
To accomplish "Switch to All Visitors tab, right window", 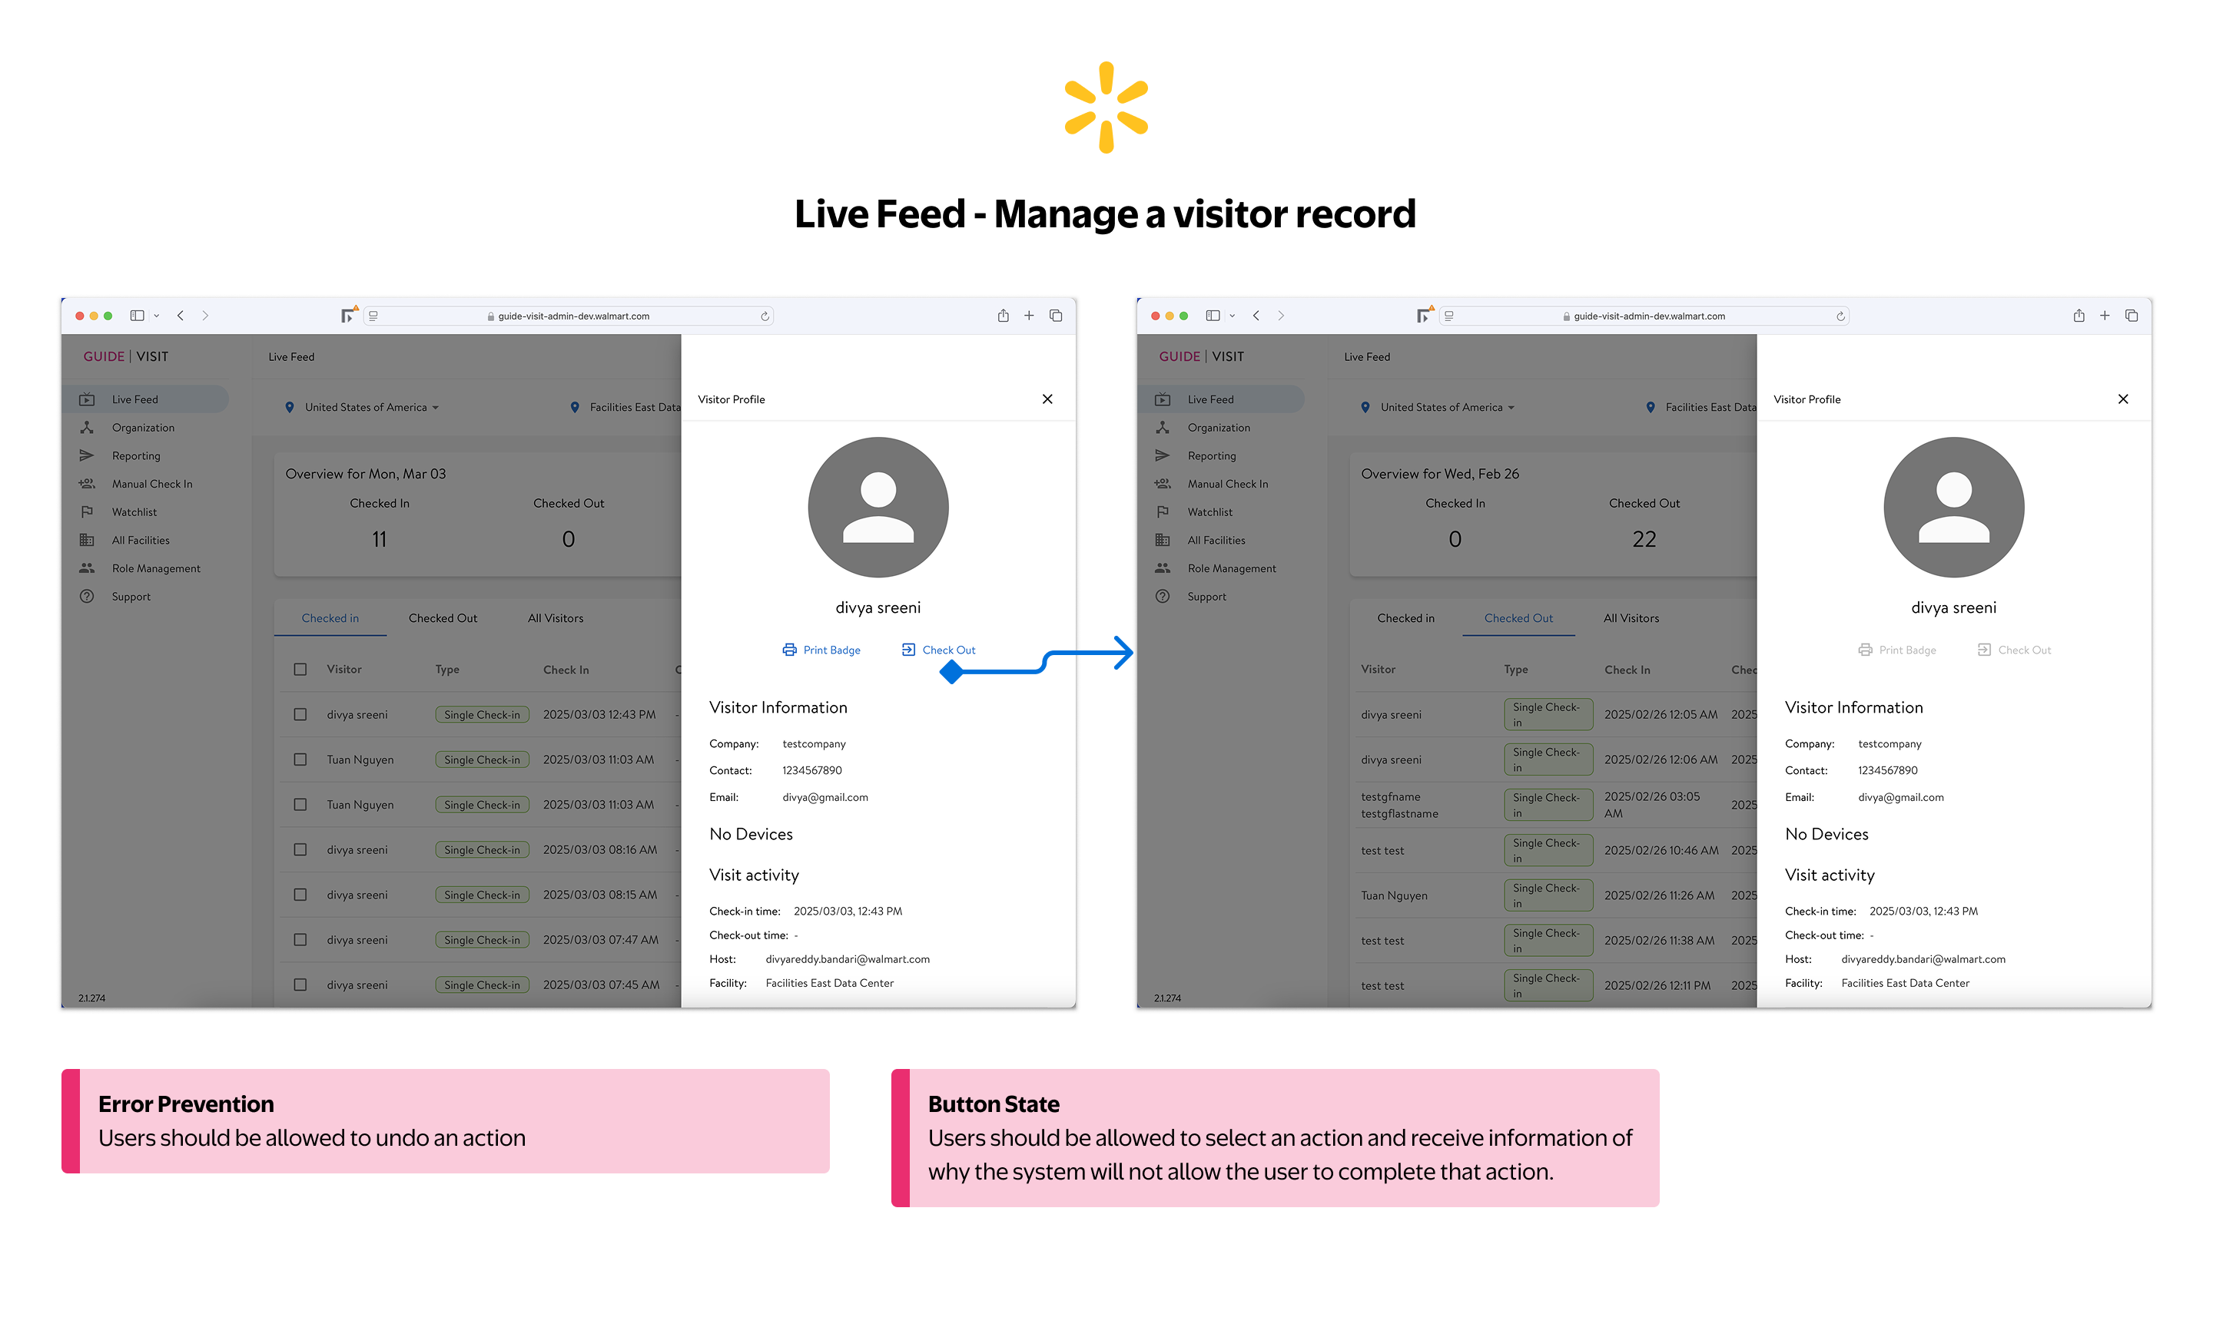I will [1631, 618].
